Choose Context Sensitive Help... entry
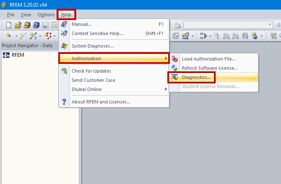 tap(114, 33)
